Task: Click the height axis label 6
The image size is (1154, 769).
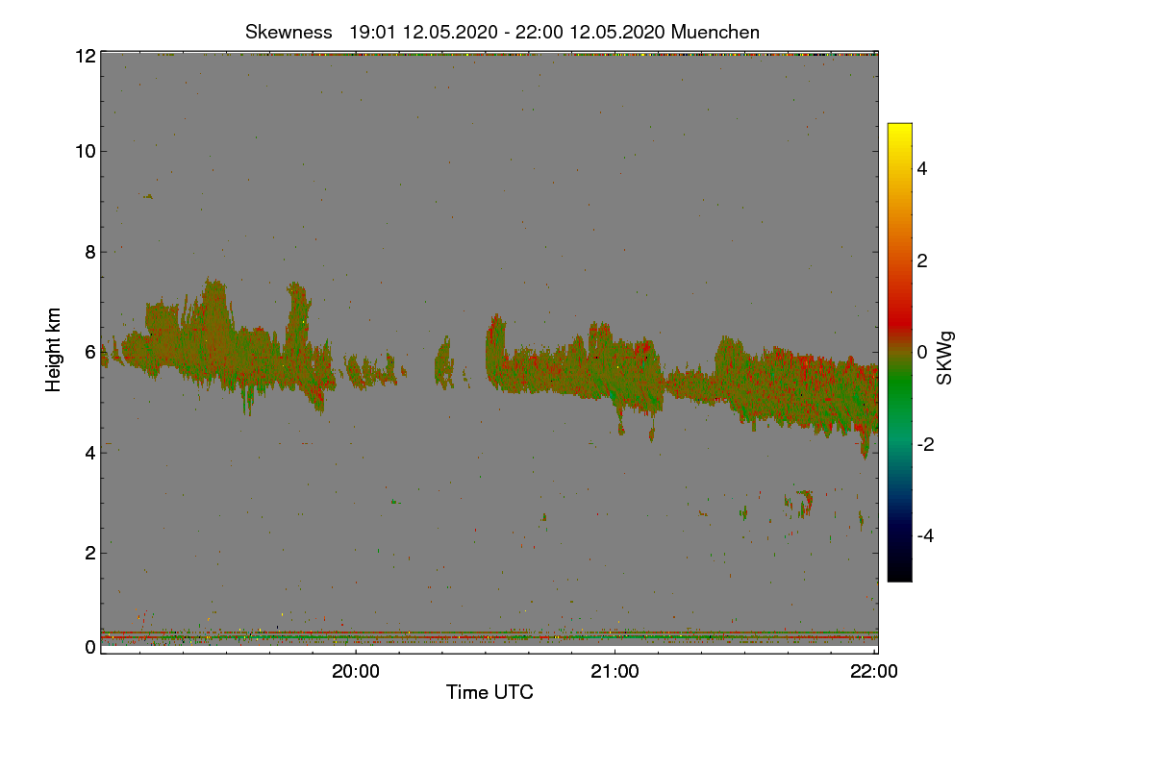Action: pos(90,352)
